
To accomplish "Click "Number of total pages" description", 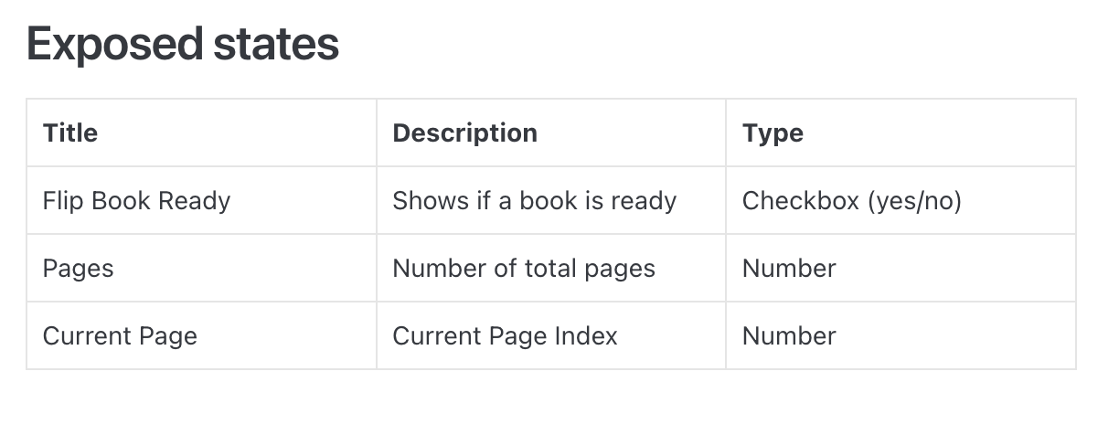I will point(524,269).
